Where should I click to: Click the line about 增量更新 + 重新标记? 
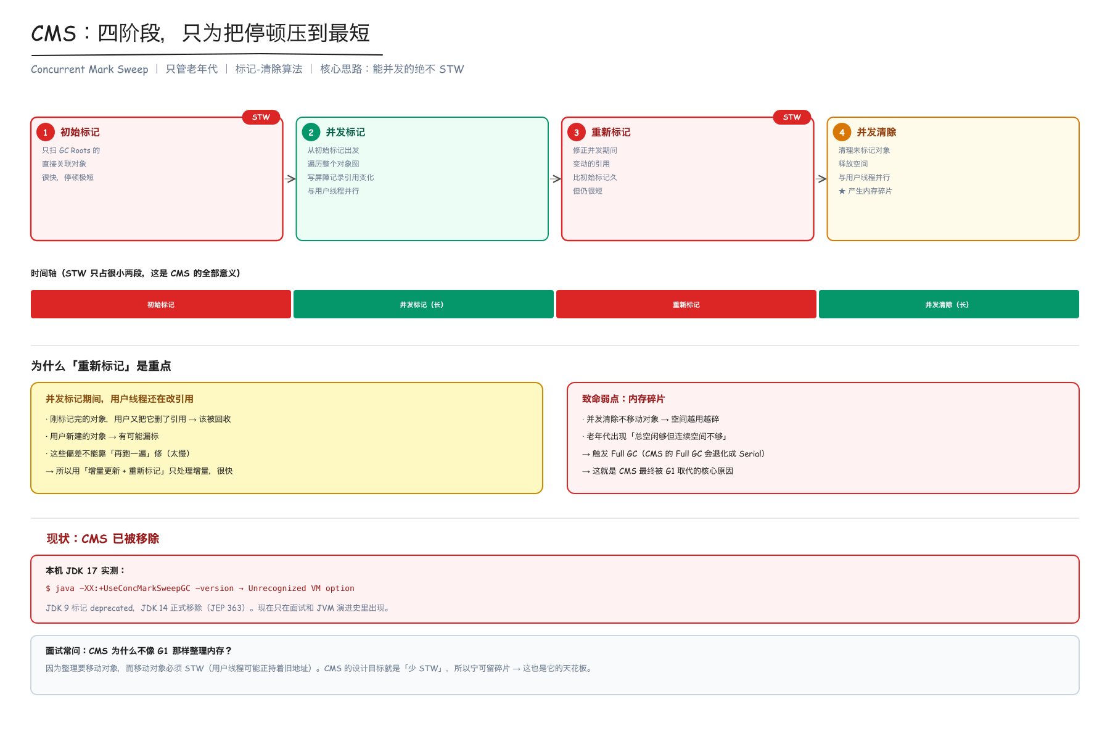coord(139,471)
